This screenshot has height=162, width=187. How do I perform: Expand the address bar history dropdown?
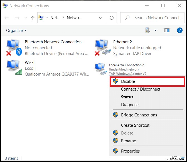tap(101, 18)
